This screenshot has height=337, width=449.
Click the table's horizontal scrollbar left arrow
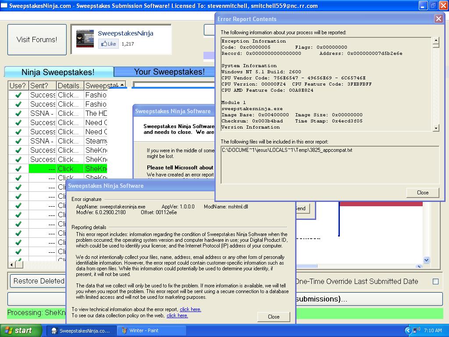pos(12,265)
